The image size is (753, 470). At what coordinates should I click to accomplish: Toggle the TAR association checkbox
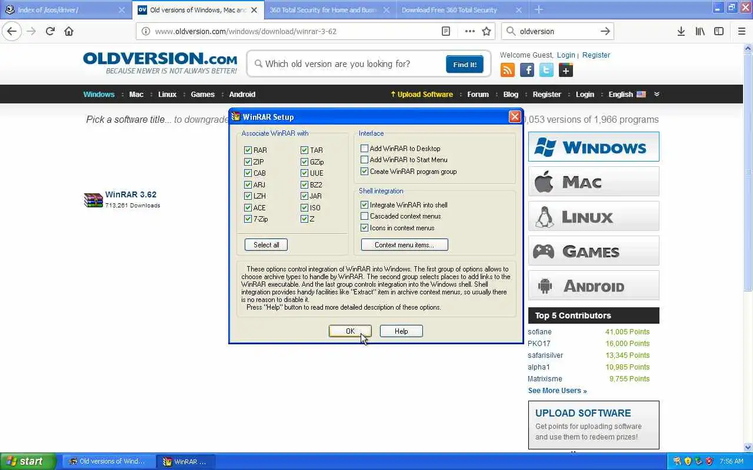[304, 150]
